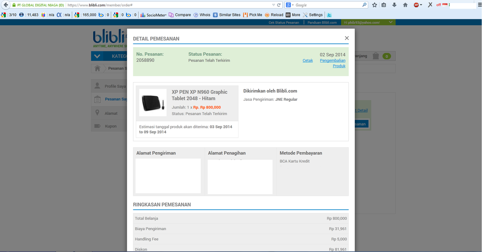This screenshot has width=483, height=252.
Task: Open the address bar history dropdown arrow
Action: pyautogui.click(x=274, y=5)
